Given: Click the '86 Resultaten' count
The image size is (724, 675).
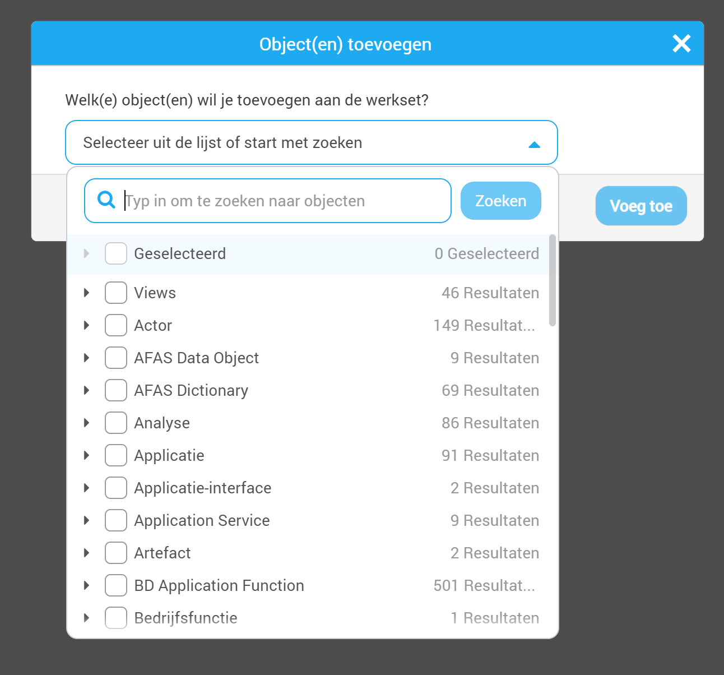Looking at the screenshot, I should coord(490,423).
